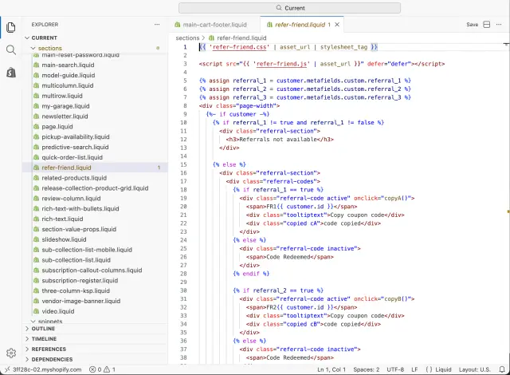
Task: Click the breadcrumb chevron after sections
Action: click(x=203, y=37)
